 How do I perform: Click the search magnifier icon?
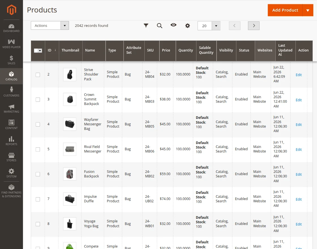[160, 25]
